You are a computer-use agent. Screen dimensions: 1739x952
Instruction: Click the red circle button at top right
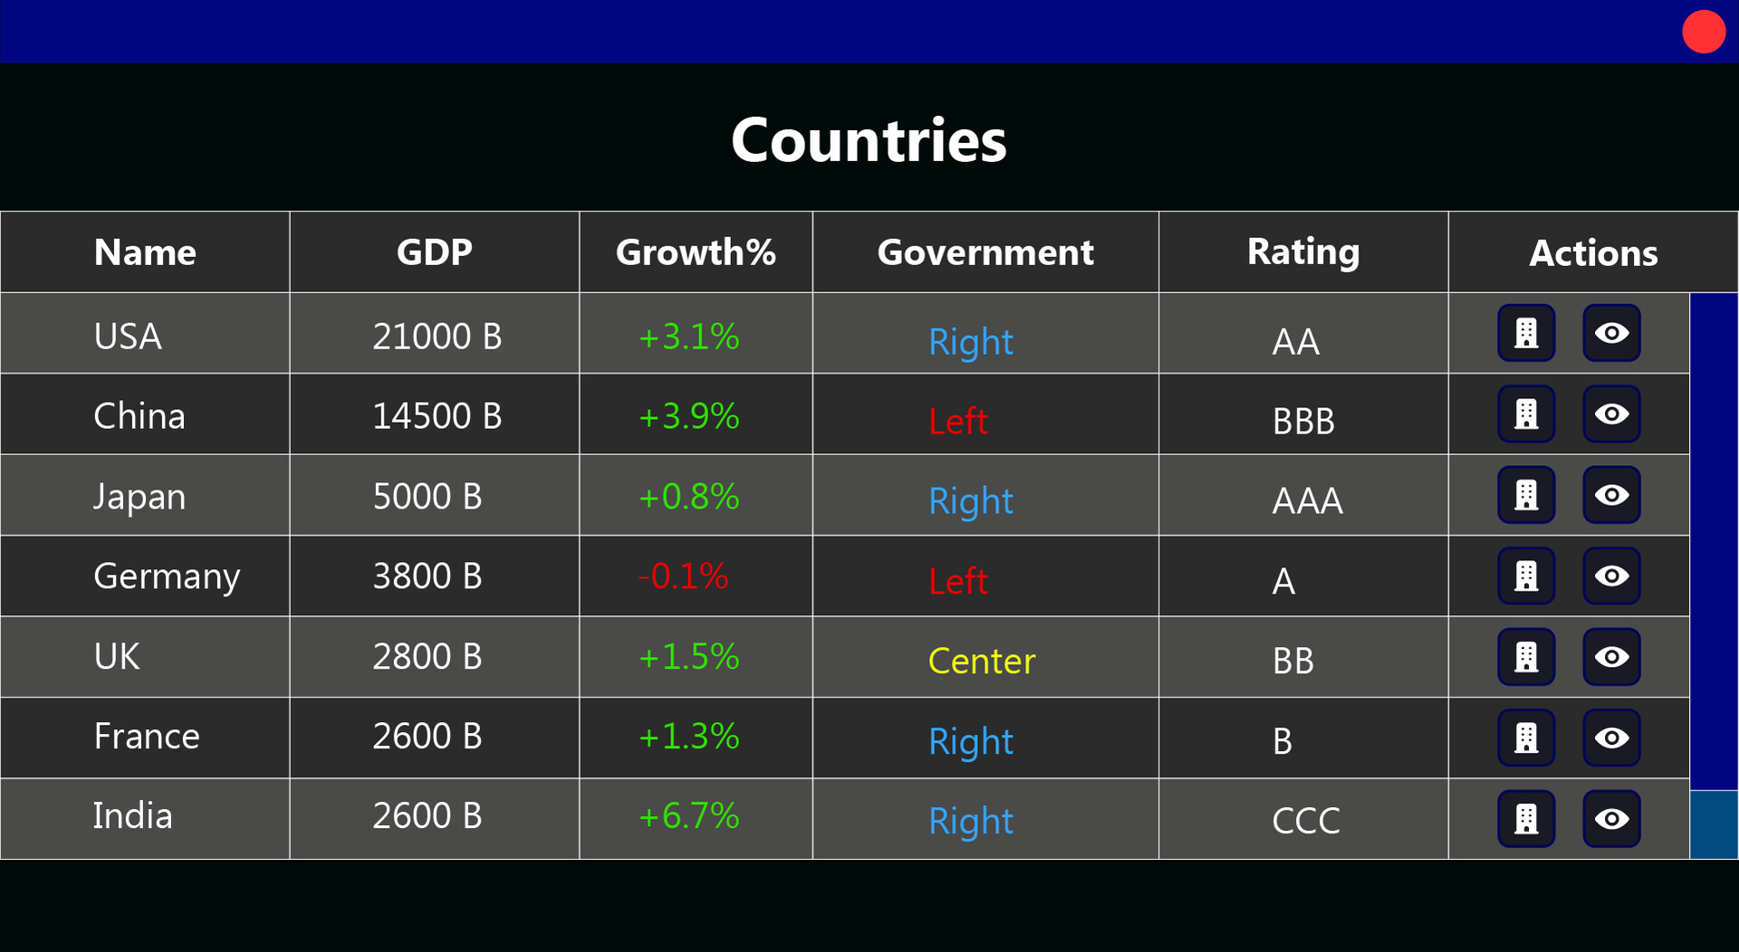(x=1703, y=33)
